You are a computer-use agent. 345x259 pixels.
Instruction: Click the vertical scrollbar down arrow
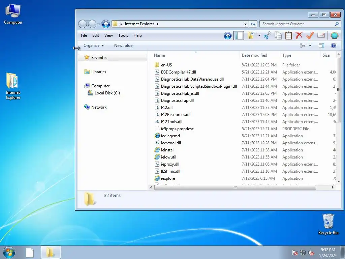tap(338, 182)
